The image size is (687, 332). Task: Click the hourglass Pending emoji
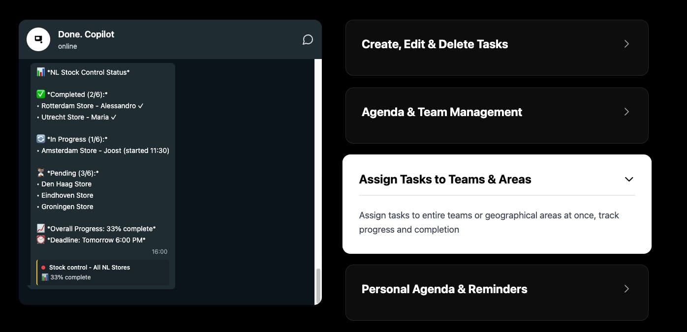click(41, 173)
